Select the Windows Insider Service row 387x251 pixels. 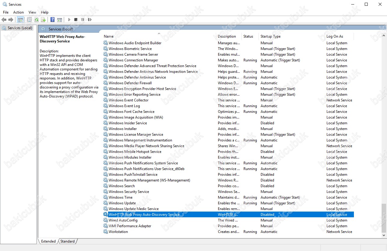pos(228,123)
